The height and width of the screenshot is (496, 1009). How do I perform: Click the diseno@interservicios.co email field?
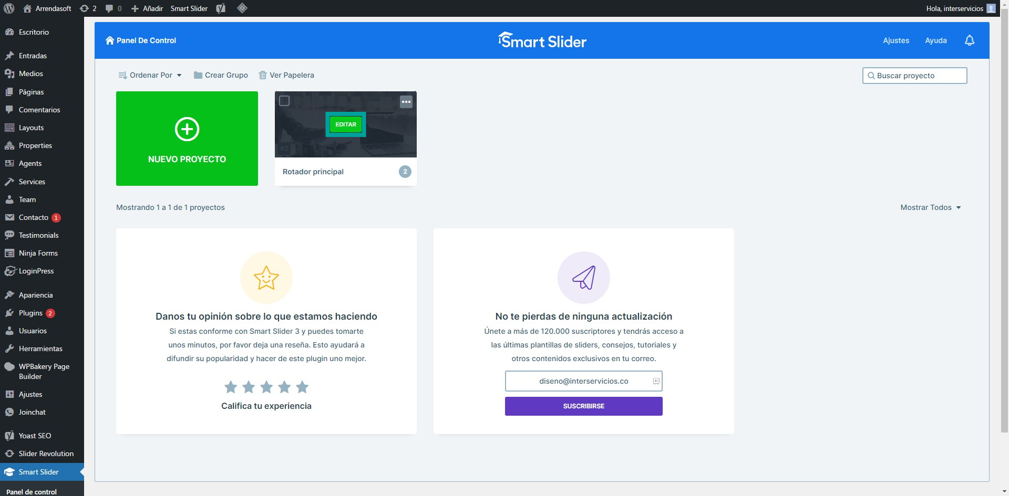coord(584,381)
